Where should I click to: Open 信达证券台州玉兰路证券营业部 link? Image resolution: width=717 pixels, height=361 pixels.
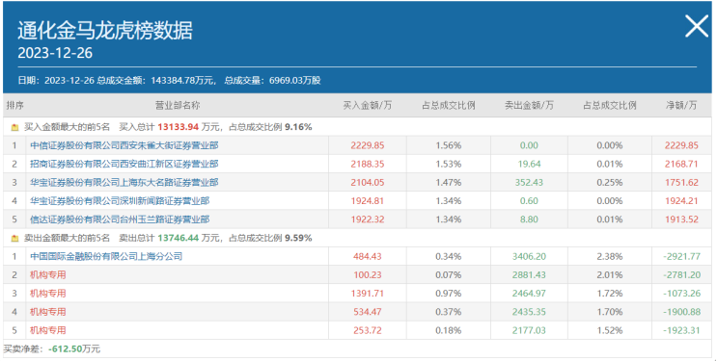click(x=120, y=219)
